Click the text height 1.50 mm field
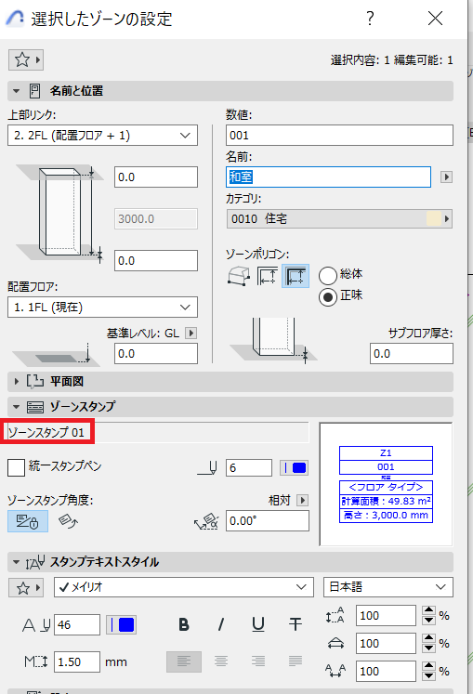 (x=77, y=662)
